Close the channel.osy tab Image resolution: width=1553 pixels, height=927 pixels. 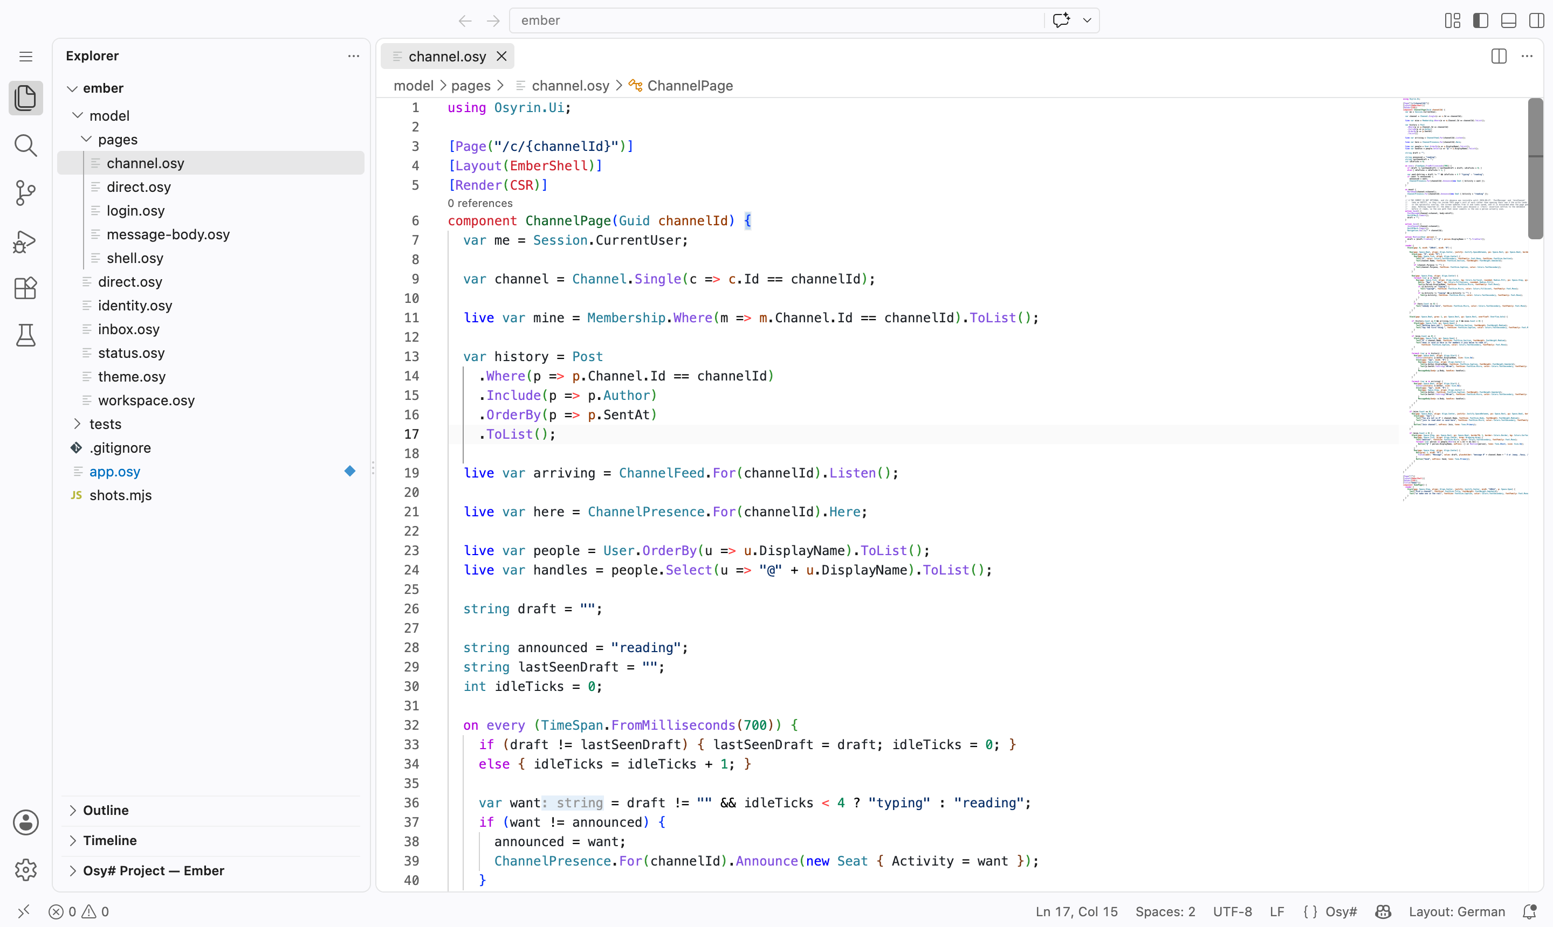(x=501, y=56)
